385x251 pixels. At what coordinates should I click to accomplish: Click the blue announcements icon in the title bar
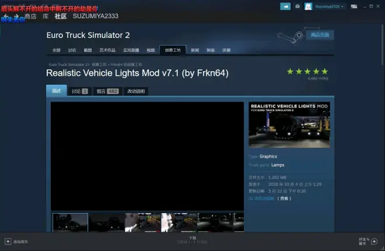(285, 6)
